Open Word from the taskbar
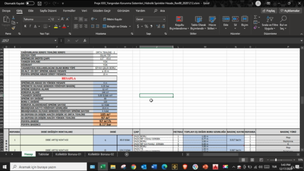Viewport: 304px width, 171px height. point(154,167)
